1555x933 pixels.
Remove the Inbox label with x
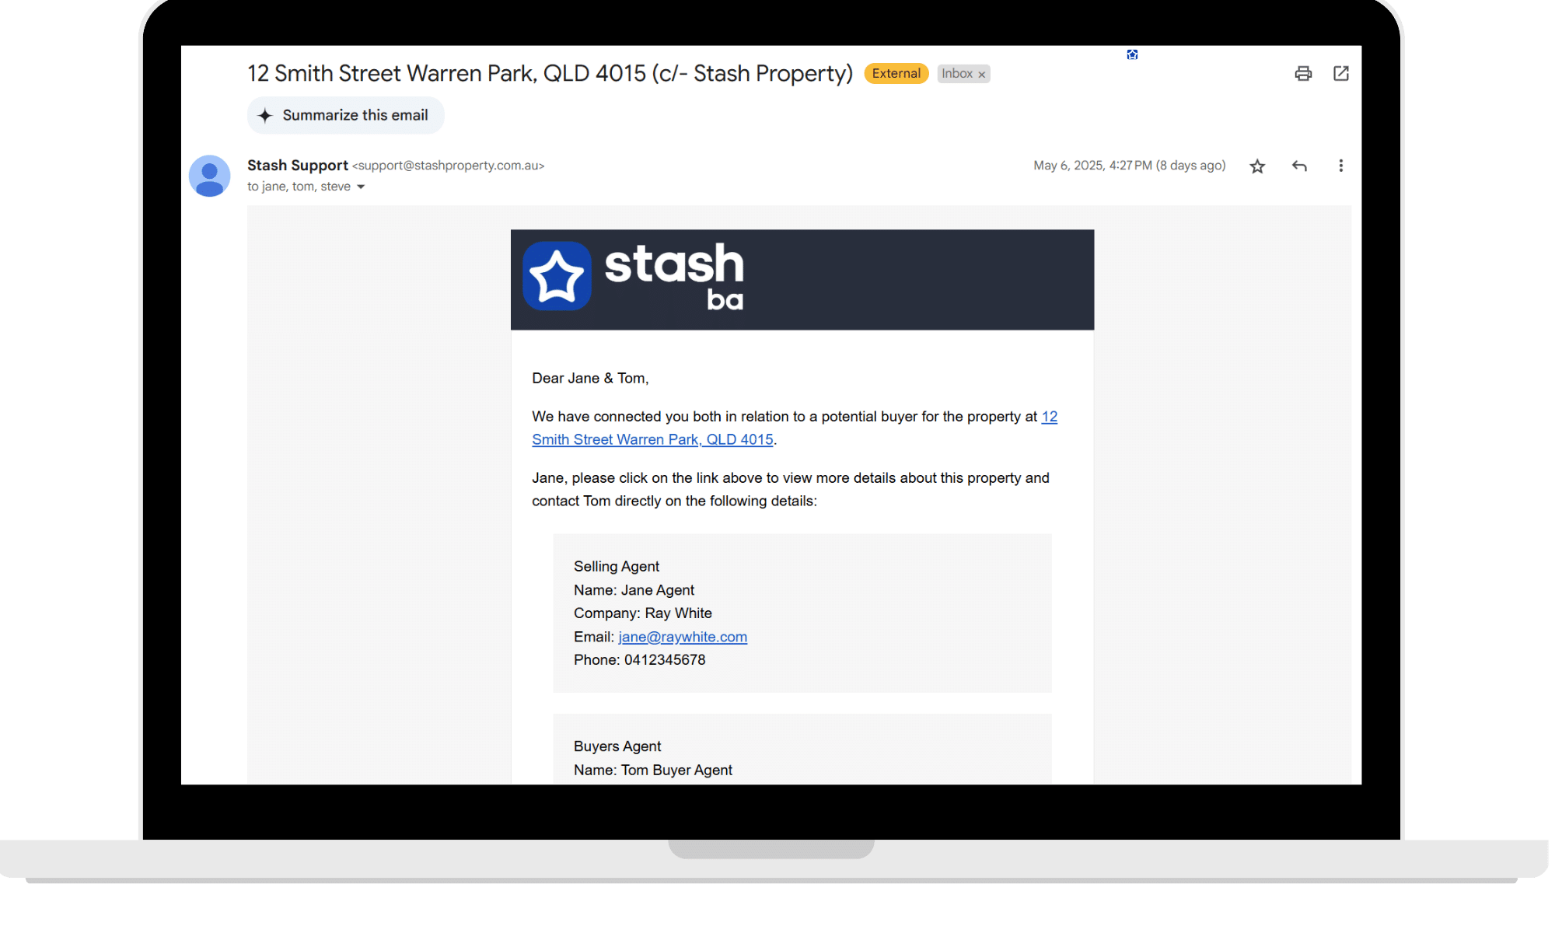(x=982, y=75)
